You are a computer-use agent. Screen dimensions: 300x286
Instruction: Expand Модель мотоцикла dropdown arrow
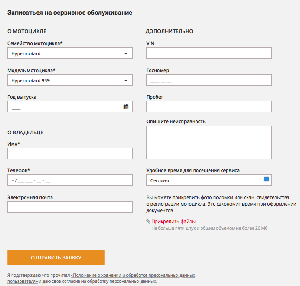click(x=126, y=80)
